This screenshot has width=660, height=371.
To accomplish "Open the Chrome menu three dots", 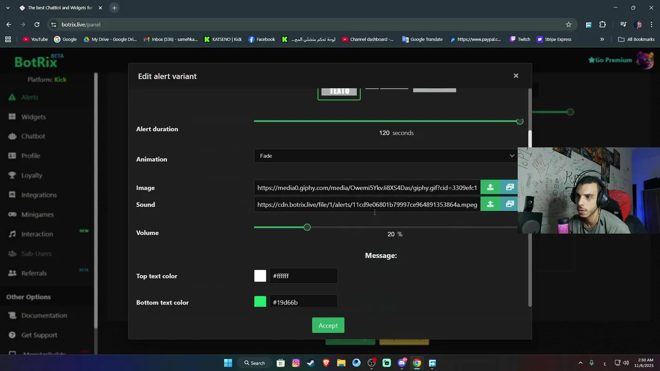I will pos(652,24).
